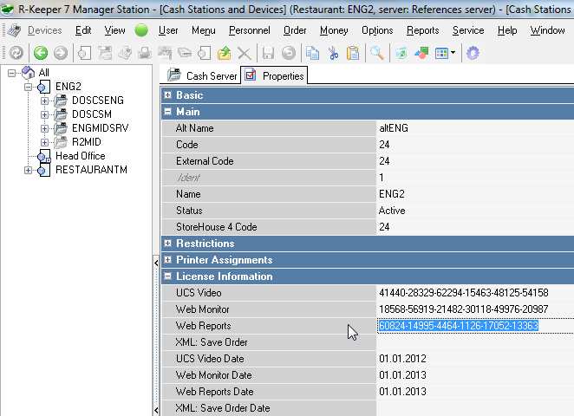
Task: Go back with the green arrow
Action: [x=41, y=53]
